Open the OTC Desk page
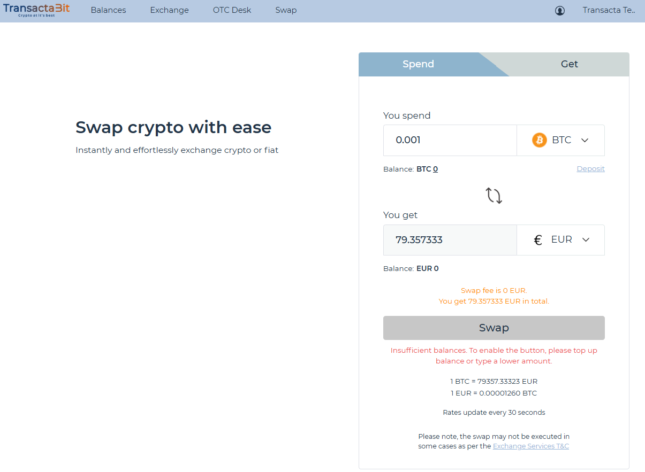 pos(232,10)
